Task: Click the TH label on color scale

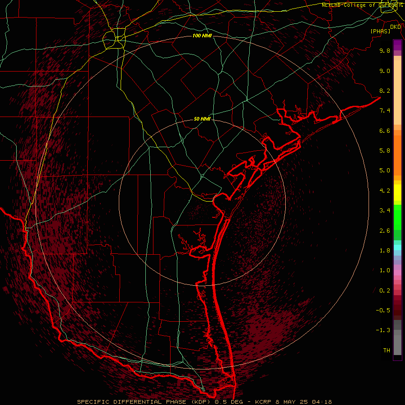Action: click(x=387, y=351)
